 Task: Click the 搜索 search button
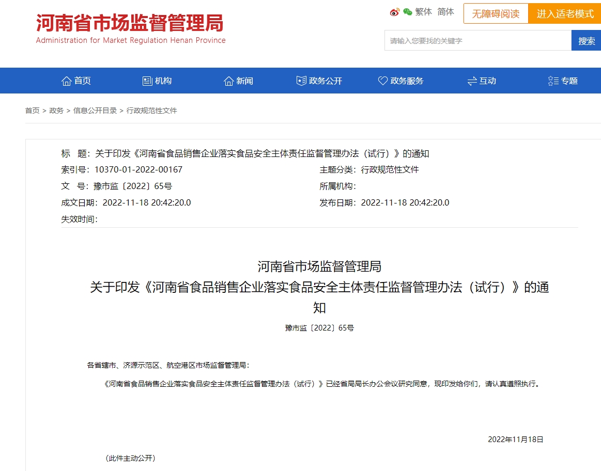(586, 40)
